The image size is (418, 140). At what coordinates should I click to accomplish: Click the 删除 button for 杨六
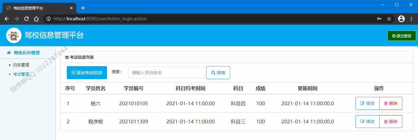[391, 103]
